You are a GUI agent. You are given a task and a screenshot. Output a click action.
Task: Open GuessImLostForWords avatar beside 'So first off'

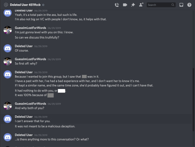[x=8, y=61]
